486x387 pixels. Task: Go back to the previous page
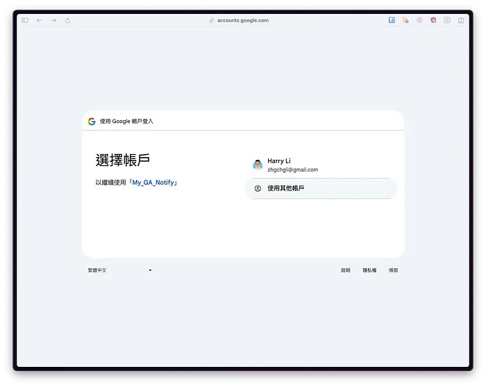(x=40, y=20)
